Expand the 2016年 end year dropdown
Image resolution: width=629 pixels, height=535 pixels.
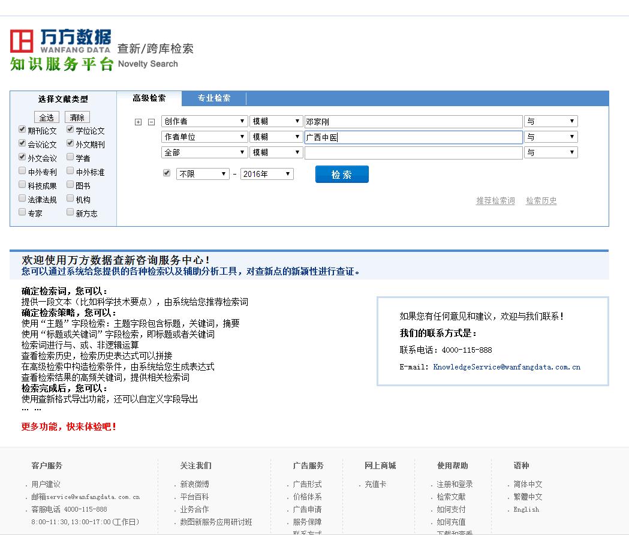(x=267, y=174)
